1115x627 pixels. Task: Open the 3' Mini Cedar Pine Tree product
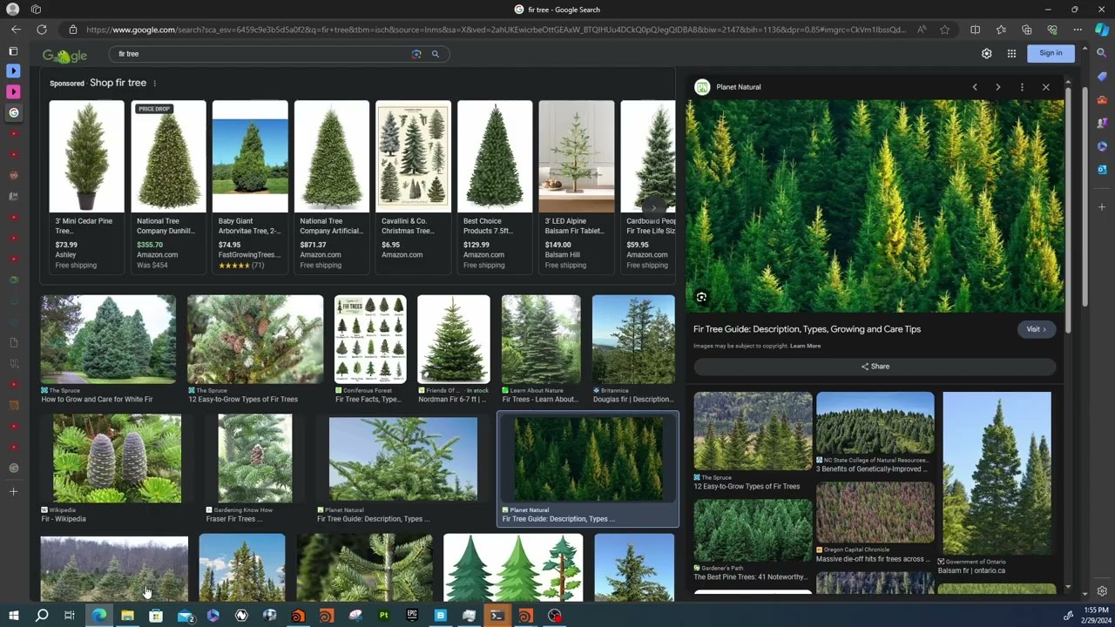[x=86, y=186]
